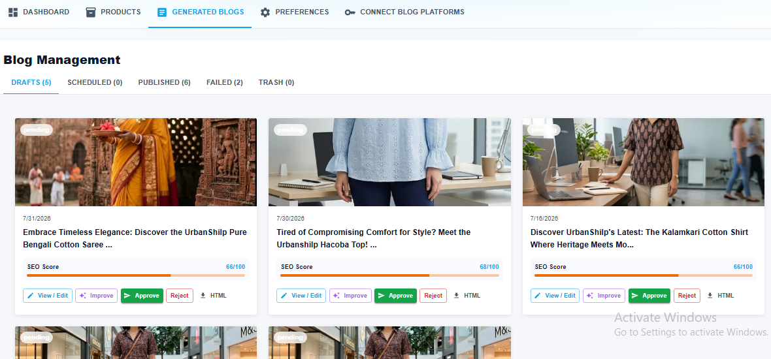Image resolution: width=771 pixels, height=359 pixels.
Task: Reject the Bengali Cotton Saree blog
Action: pos(180,296)
